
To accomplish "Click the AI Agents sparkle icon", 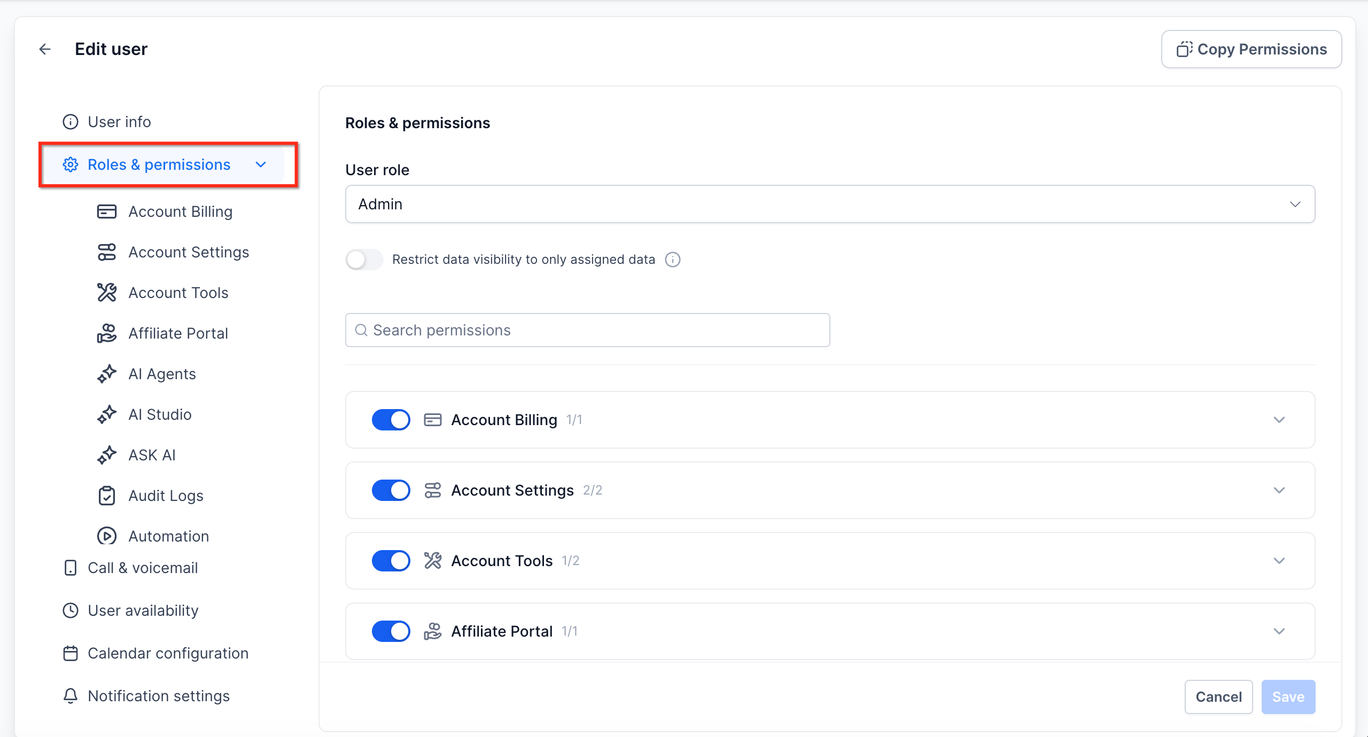I will [107, 374].
